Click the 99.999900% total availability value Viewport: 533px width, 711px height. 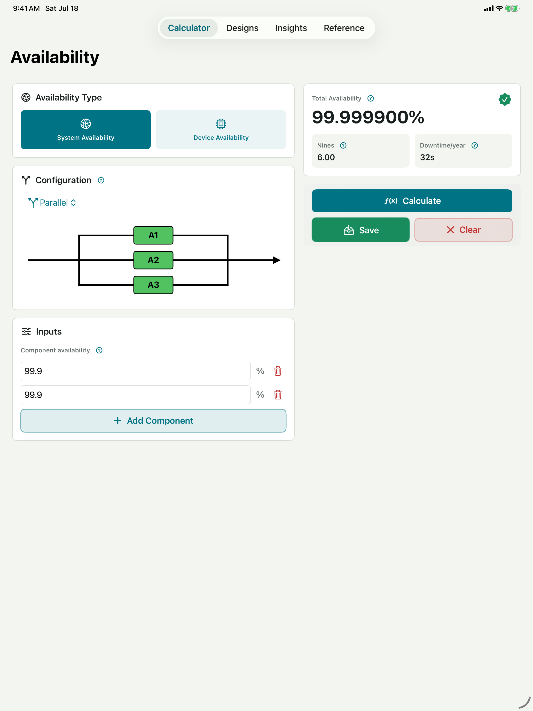click(x=368, y=117)
